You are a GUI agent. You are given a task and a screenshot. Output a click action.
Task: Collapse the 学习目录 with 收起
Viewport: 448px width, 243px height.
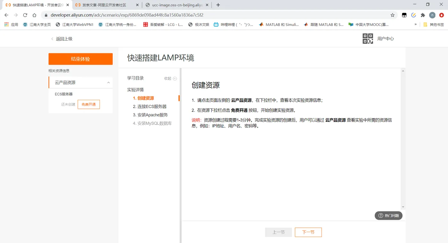[171, 78]
